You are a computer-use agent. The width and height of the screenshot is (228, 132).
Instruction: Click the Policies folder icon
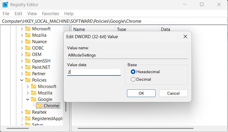(28, 80)
